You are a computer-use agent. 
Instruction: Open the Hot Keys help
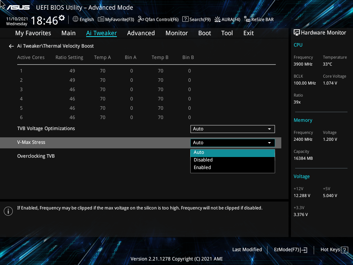[334, 250]
